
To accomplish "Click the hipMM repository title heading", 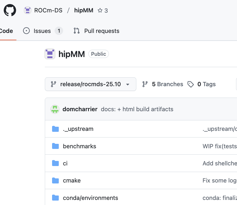I will (72, 54).
